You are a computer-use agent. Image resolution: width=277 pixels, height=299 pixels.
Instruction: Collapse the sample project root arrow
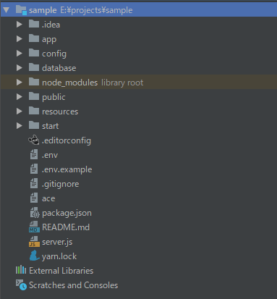click(x=6, y=10)
